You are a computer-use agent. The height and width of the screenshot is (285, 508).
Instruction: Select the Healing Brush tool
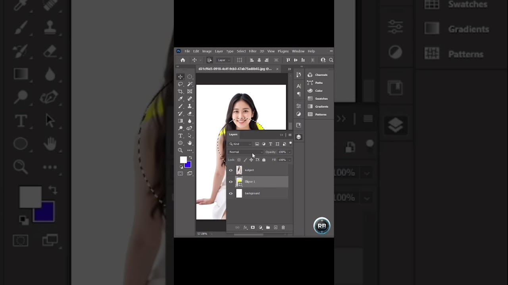pos(190,99)
